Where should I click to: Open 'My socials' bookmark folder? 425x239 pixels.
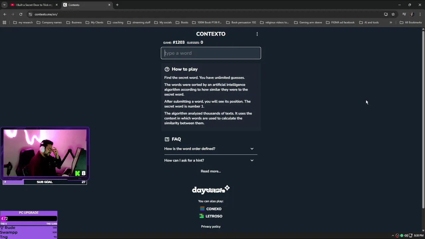point(163,23)
